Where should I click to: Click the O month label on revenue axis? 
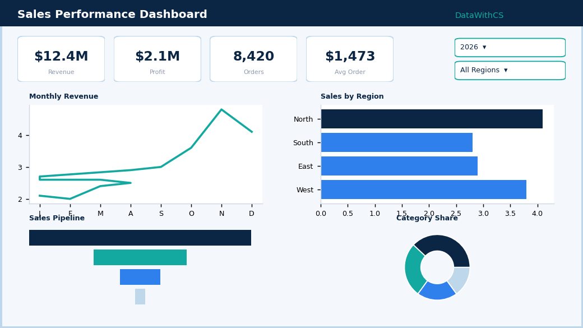pos(192,214)
